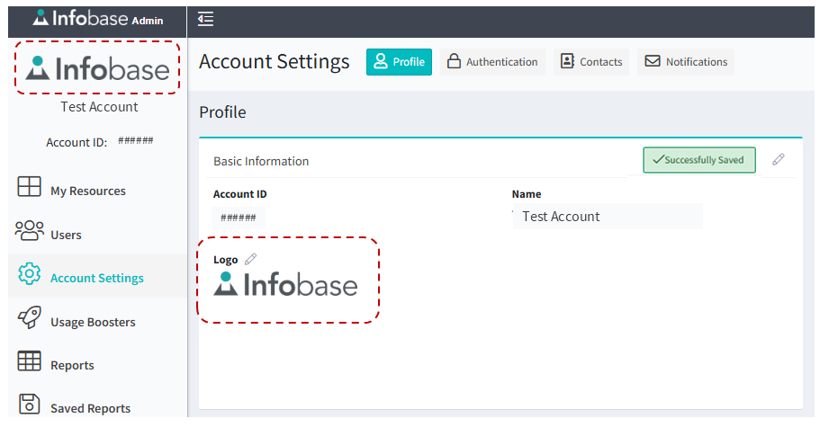
Task: Click the Successfully Saved notification
Action: click(x=699, y=160)
